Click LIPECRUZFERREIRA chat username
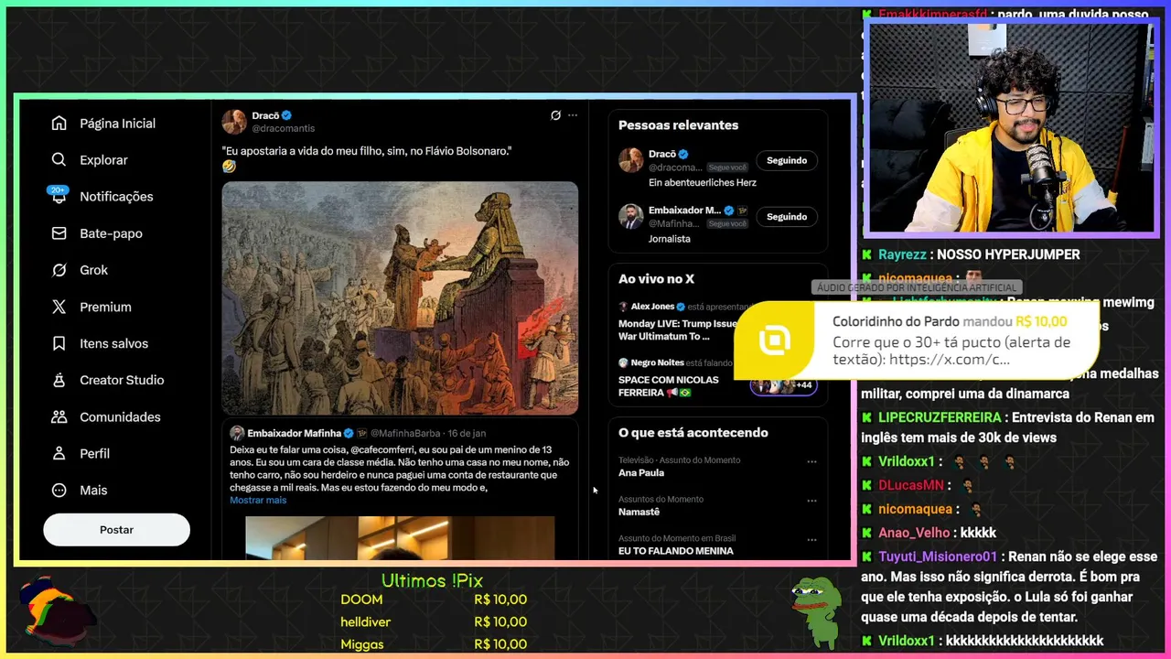This screenshot has height=659, width=1171. tap(941, 417)
